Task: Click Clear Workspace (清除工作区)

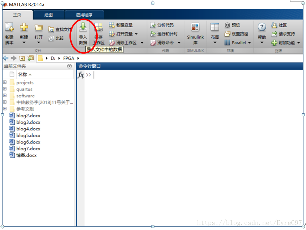Action: tap(123, 43)
